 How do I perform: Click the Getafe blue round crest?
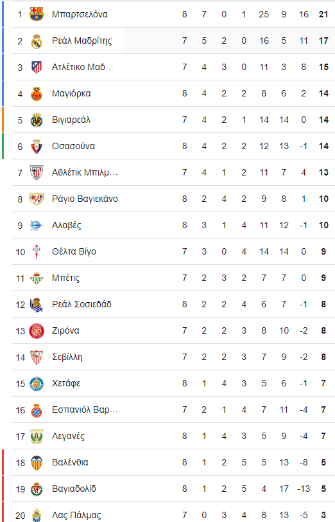pyautogui.click(x=37, y=384)
